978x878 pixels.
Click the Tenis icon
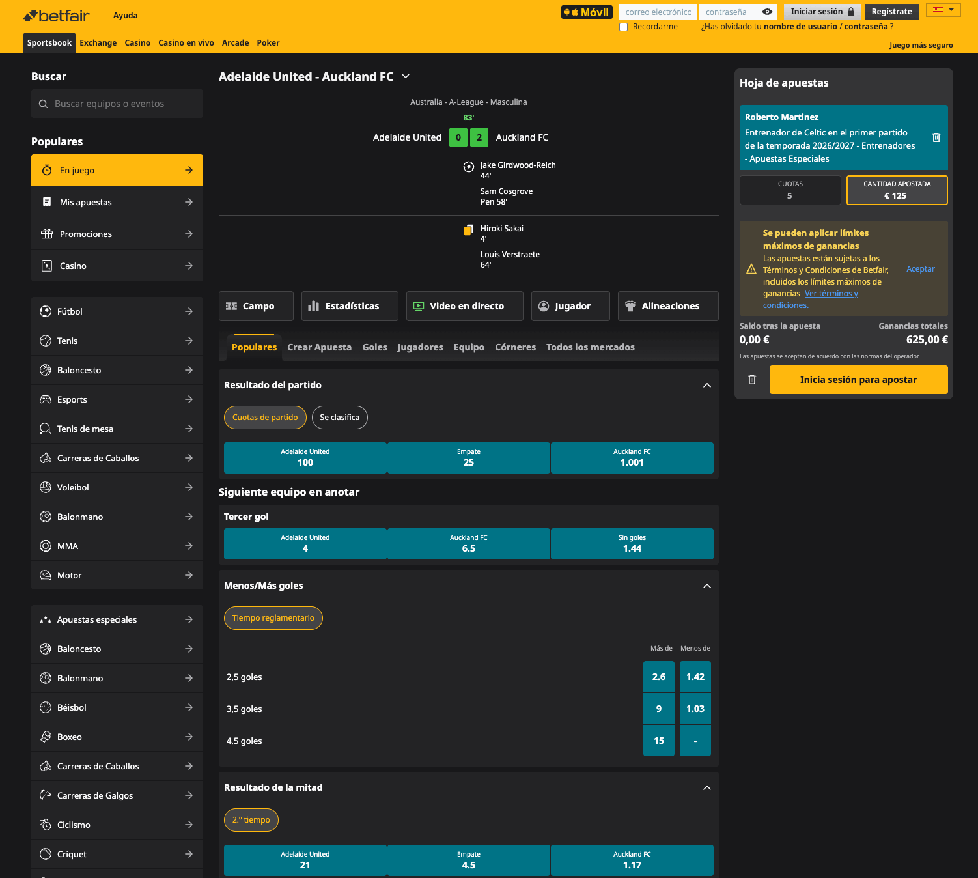46,341
